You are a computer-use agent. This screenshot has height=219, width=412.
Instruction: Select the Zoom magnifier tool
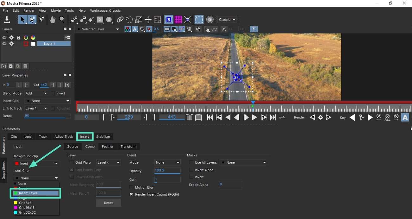coord(62,20)
